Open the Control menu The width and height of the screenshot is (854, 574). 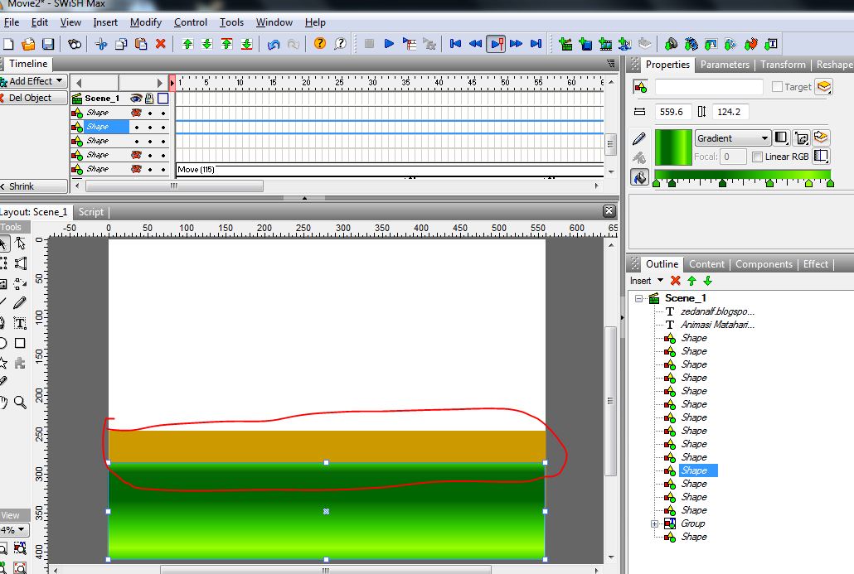[x=190, y=22]
